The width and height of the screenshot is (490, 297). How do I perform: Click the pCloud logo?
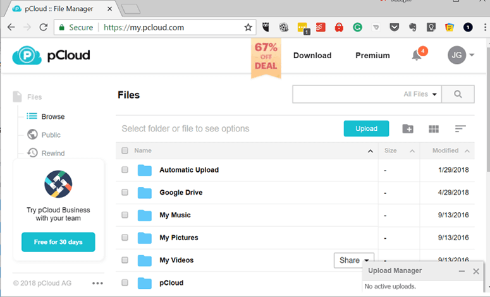tap(51, 55)
